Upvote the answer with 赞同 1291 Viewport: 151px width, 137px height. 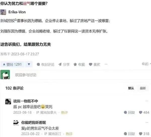[x=12, y=64]
